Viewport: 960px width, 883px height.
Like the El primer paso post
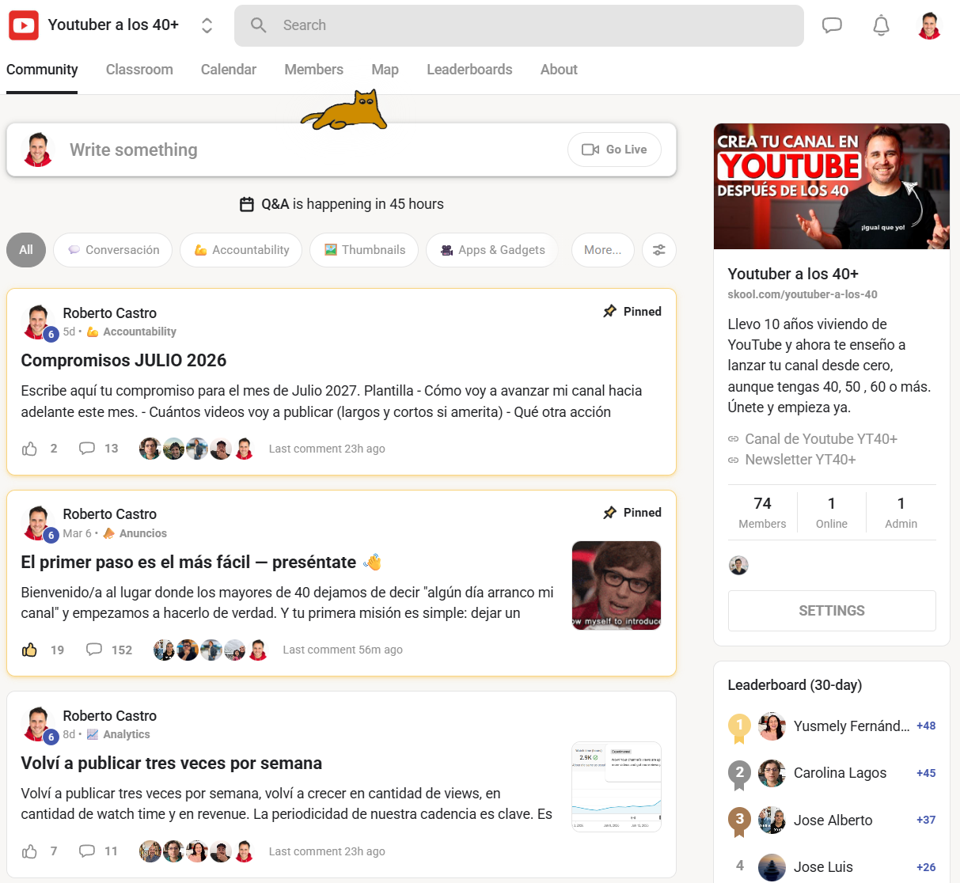pos(29,650)
